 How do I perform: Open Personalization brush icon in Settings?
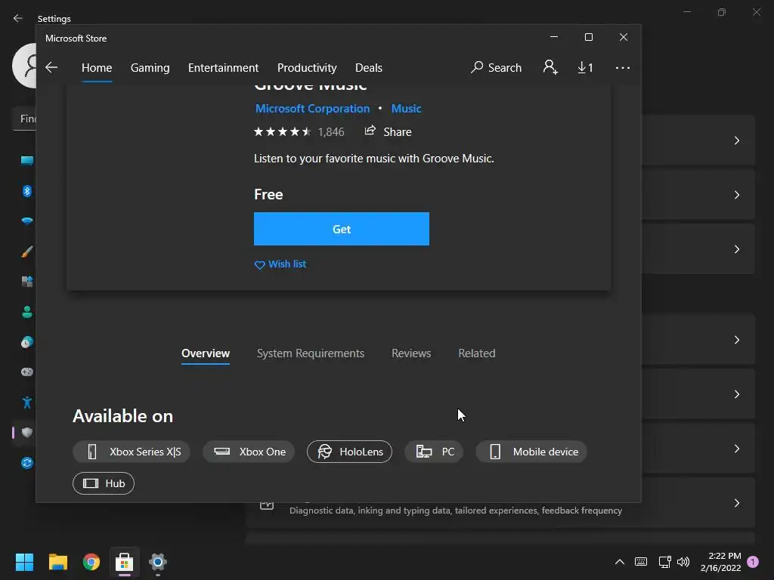tap(27, 251)
